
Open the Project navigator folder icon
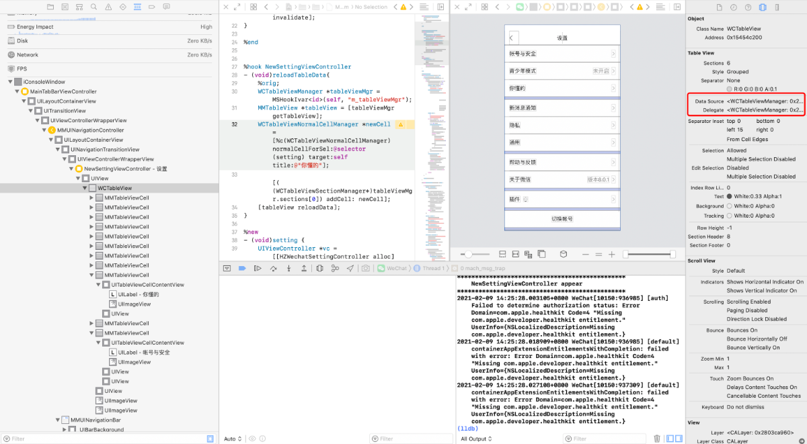51,7
